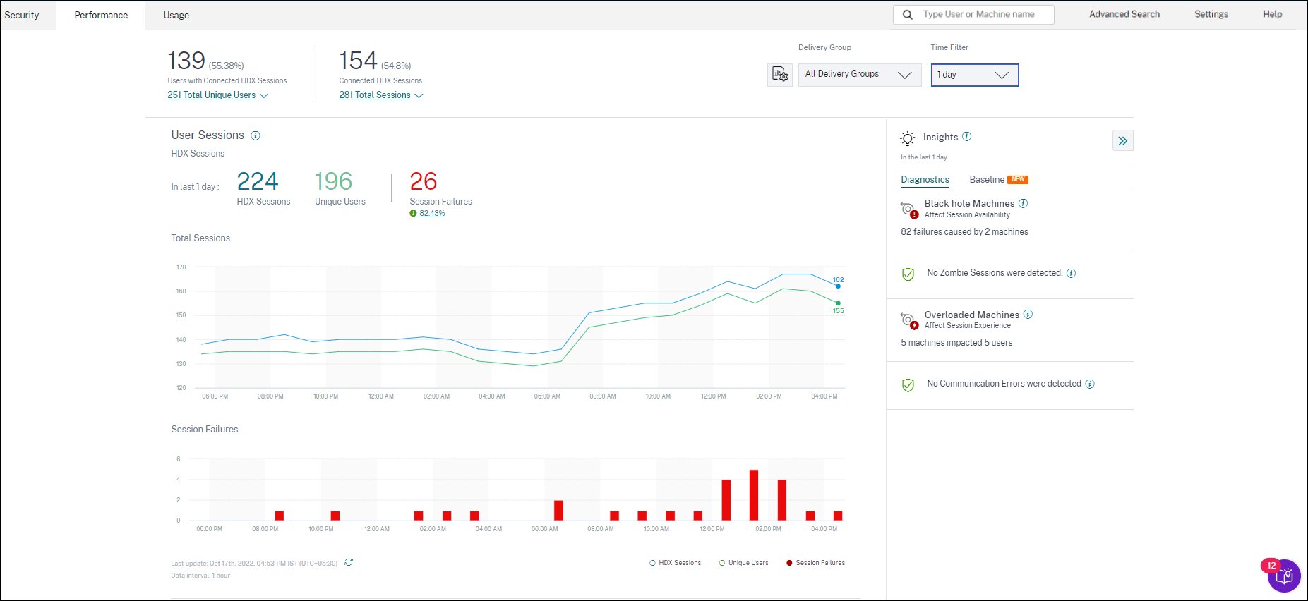The height and width of the screenshot is (601, 1308).
Task: Switch to the Usage tab
Action: pyautogui.click(x=176, y=16)
